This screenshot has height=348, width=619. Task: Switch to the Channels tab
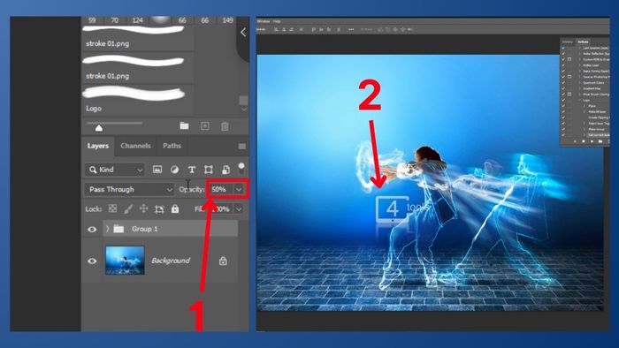click(135, 146)
